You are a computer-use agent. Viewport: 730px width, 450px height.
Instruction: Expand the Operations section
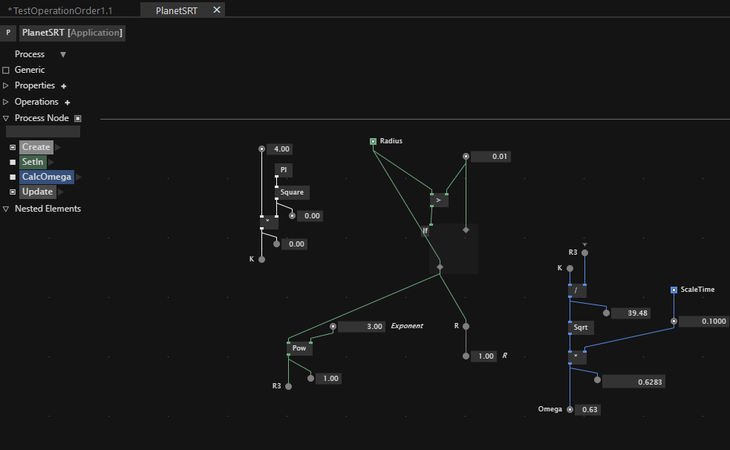pyautogui.click(x=6, y=102)
